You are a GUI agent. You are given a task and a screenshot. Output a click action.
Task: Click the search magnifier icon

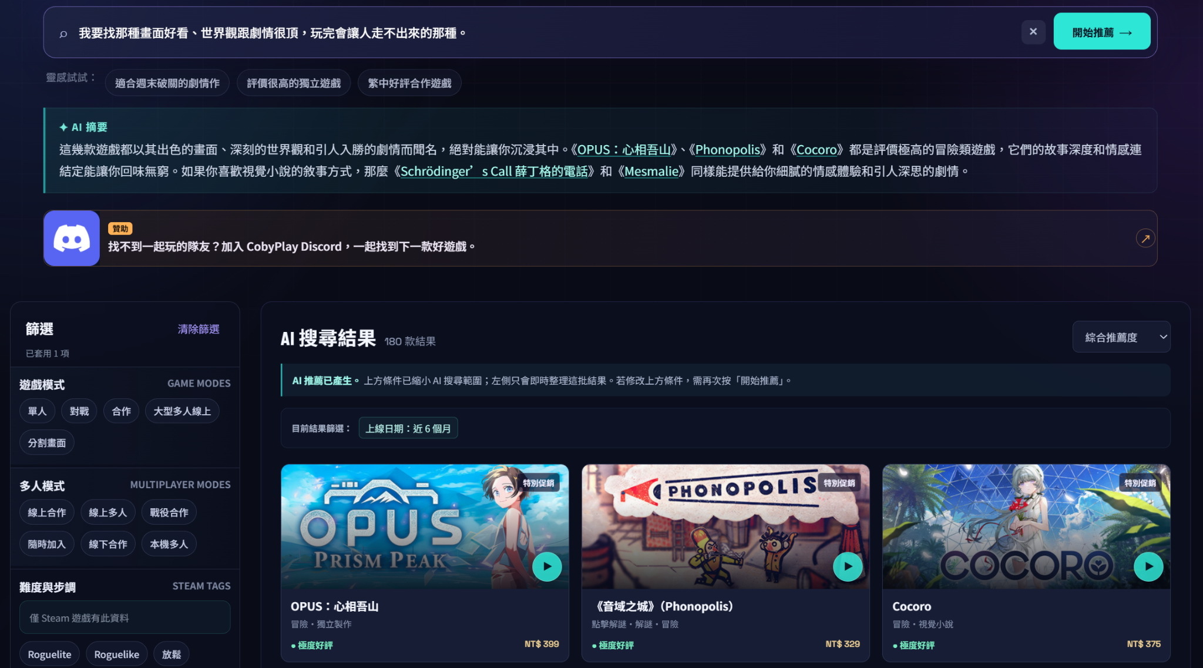tap(63, 33)
